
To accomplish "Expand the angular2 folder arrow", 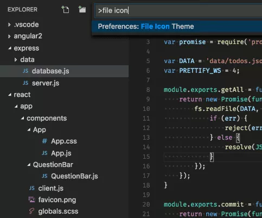I will click(x=9, y=36).
